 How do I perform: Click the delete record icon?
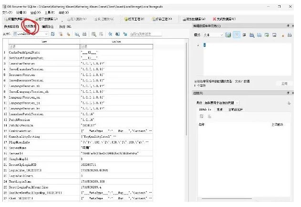[101, 34]
